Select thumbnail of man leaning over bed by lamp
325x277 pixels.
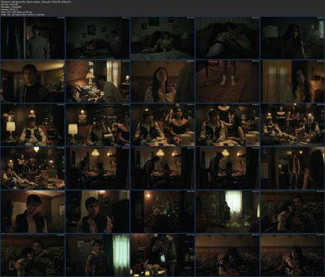[x=97, y=81]
